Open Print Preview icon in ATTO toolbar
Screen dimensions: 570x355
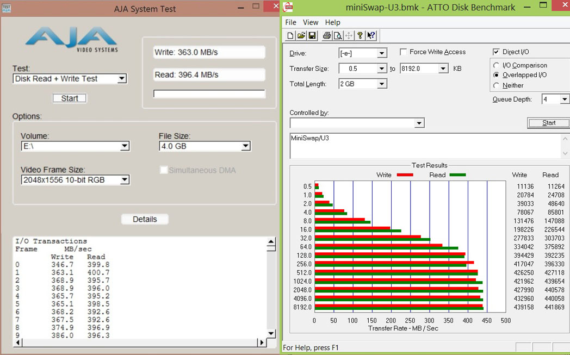338,35
